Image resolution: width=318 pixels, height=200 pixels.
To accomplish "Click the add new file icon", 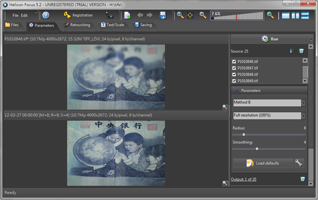I will (128, 15).
